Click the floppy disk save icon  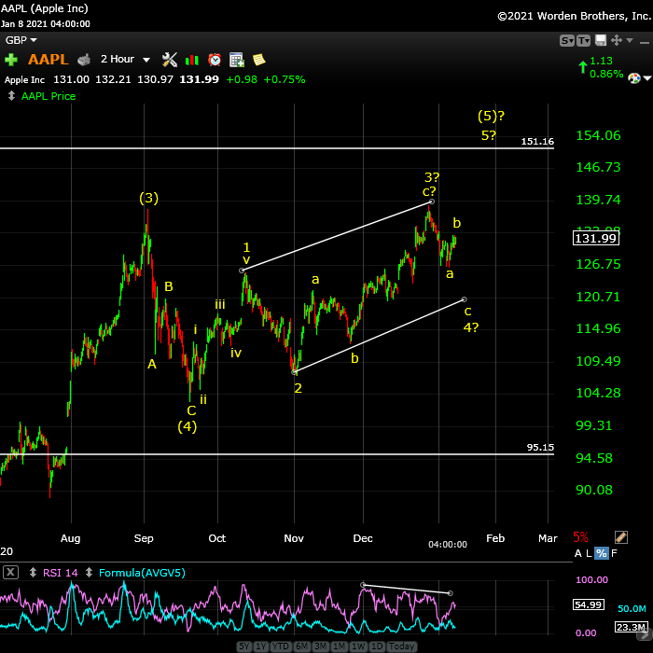pyautogui.click(x=601, y=40)
